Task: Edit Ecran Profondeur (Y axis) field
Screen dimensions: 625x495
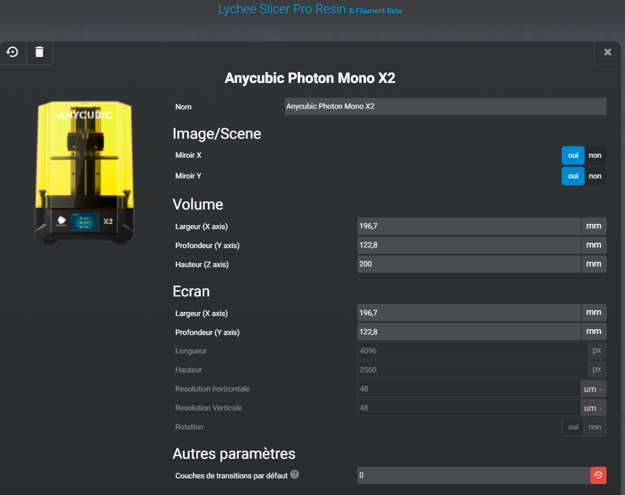Action: pyautogui.click(x=469, y=332)
